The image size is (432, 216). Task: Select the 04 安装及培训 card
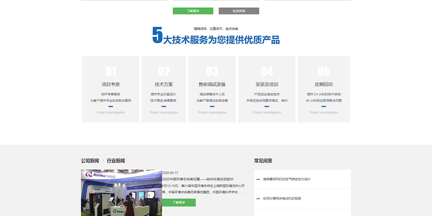tap(267, 89)
